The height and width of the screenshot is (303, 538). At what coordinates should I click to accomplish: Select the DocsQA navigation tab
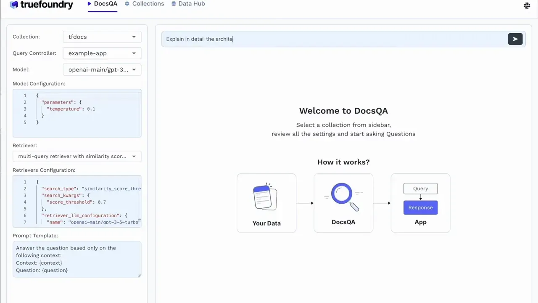click(x=105, y=3)
